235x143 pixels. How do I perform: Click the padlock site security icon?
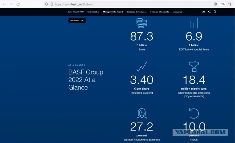click(52, 4)
